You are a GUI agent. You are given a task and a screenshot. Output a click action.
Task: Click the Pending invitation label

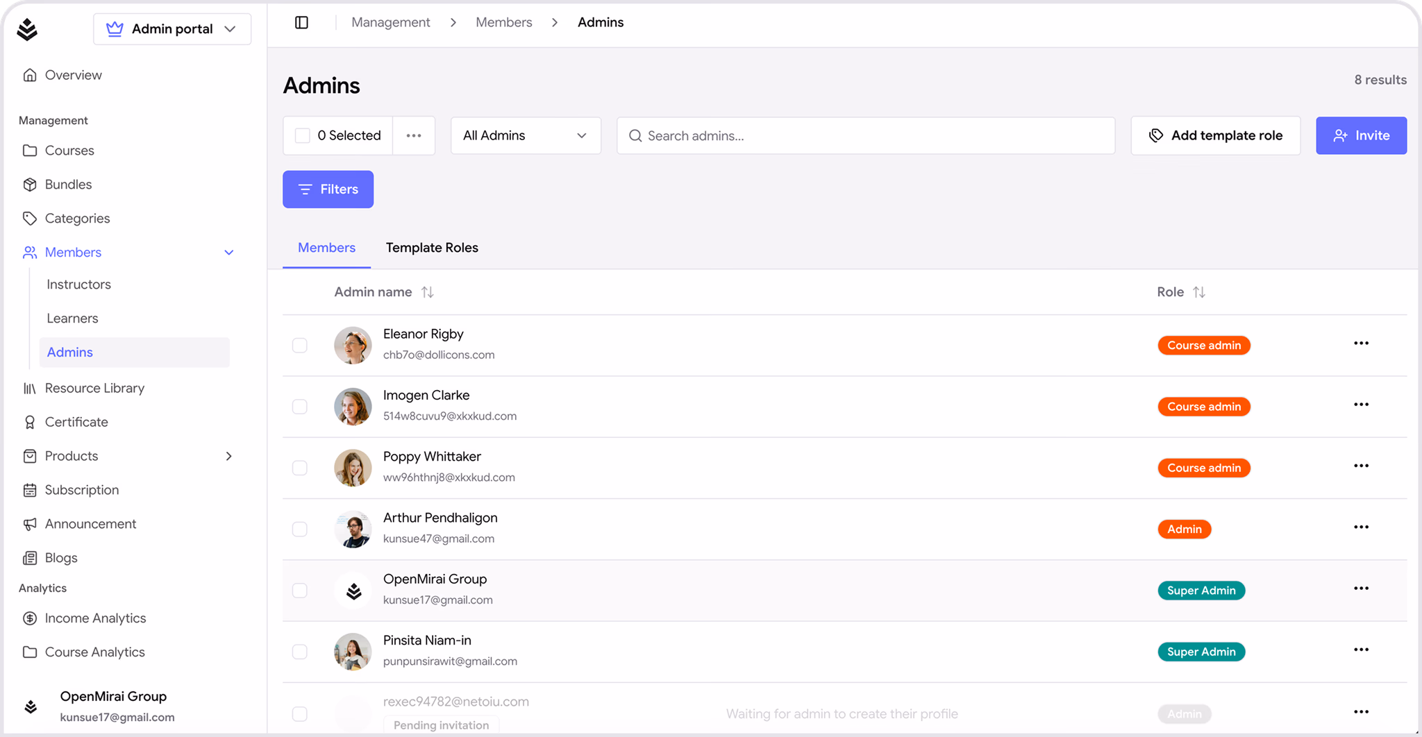(441, 725)
